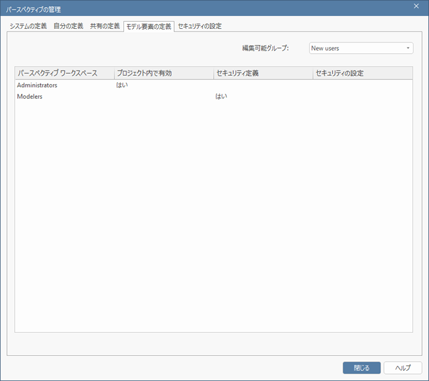
Task: Select the 共有の定義 tab
Action: point(105,26)
